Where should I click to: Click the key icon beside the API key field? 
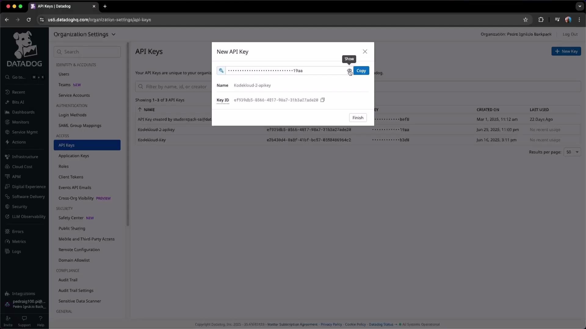point(221,71)
